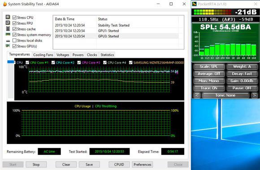Click the disk icon beside Stress local disks

[x=8, y=41]
